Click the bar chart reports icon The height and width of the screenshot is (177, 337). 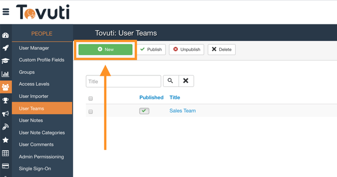click(5, 74)
